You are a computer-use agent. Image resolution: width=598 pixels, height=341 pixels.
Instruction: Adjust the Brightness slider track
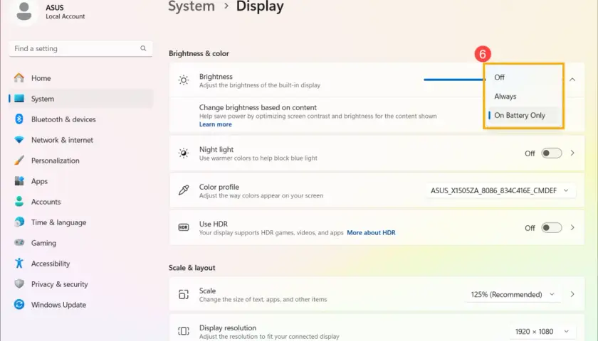[x=454, y=80]
